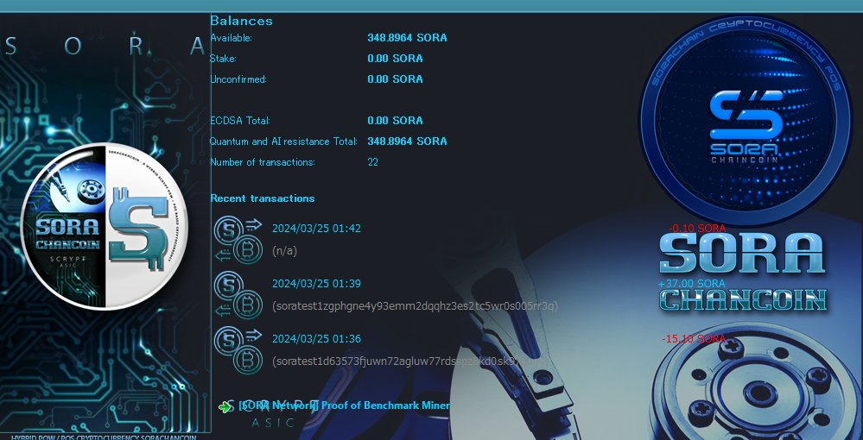The width and height of the screenshot is (863, 440).
Task: Click the (n/a) transaction address
Action: pyautogui.click(x=284, y=251)
